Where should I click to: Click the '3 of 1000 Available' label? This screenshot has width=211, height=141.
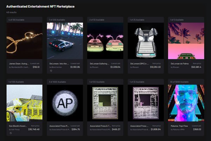(57, 82)
